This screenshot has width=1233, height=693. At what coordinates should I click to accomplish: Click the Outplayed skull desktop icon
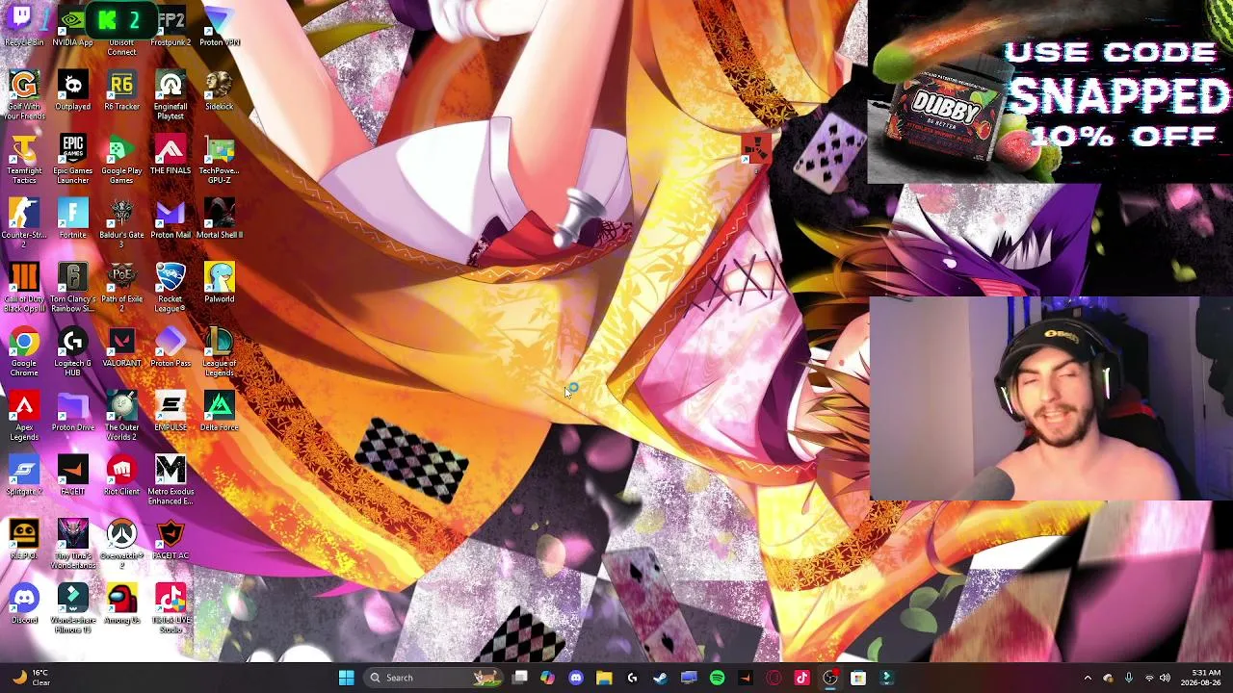click(x=72, y=91)
